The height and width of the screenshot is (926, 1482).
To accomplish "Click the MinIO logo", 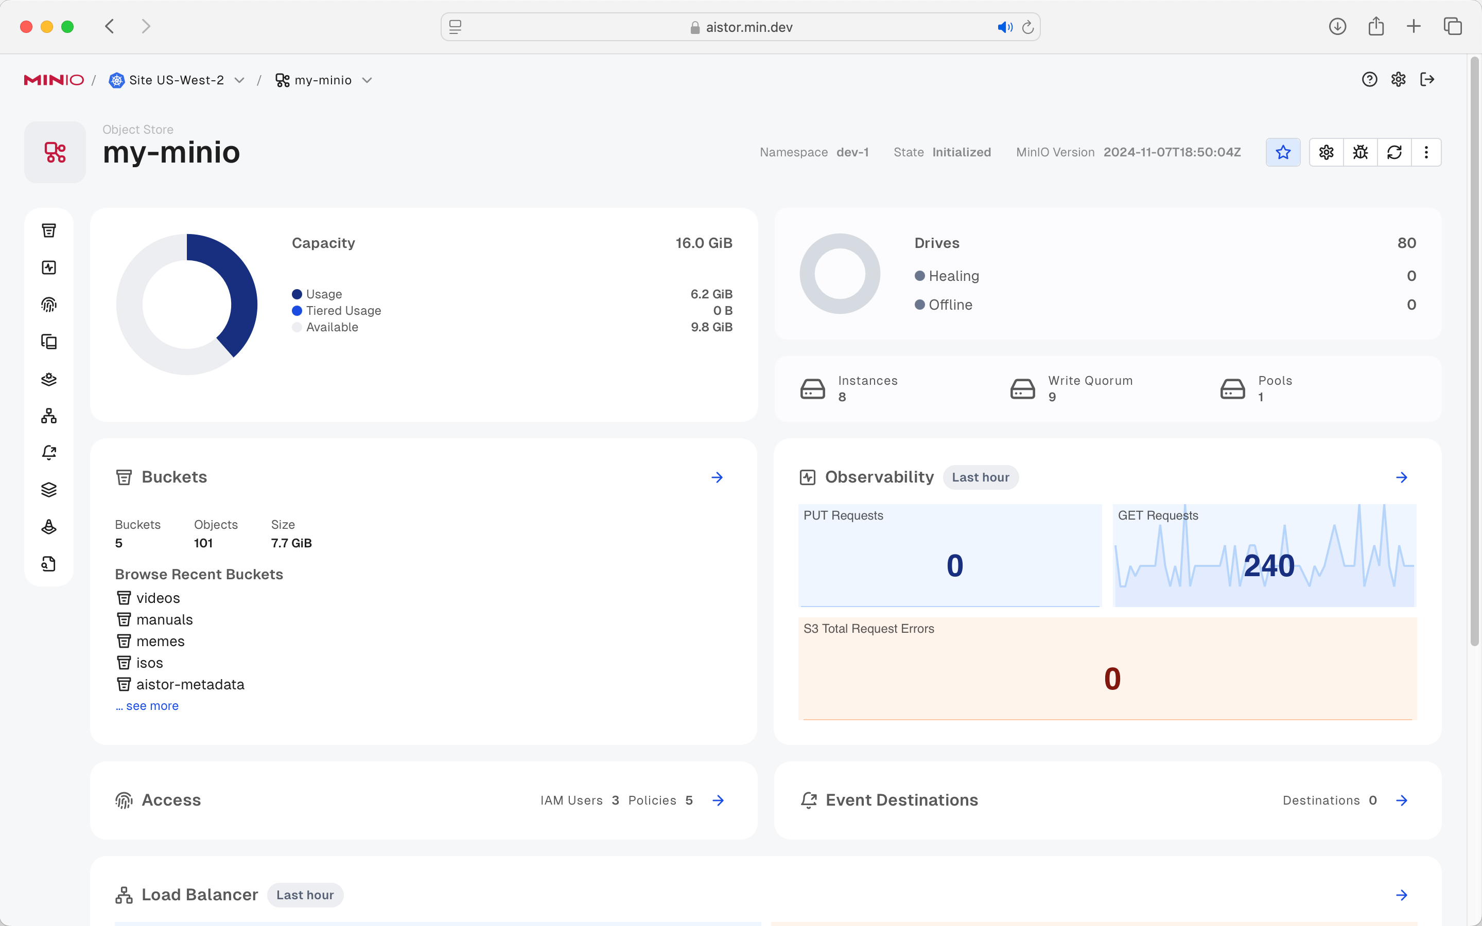I will click(x=54, y=80).
